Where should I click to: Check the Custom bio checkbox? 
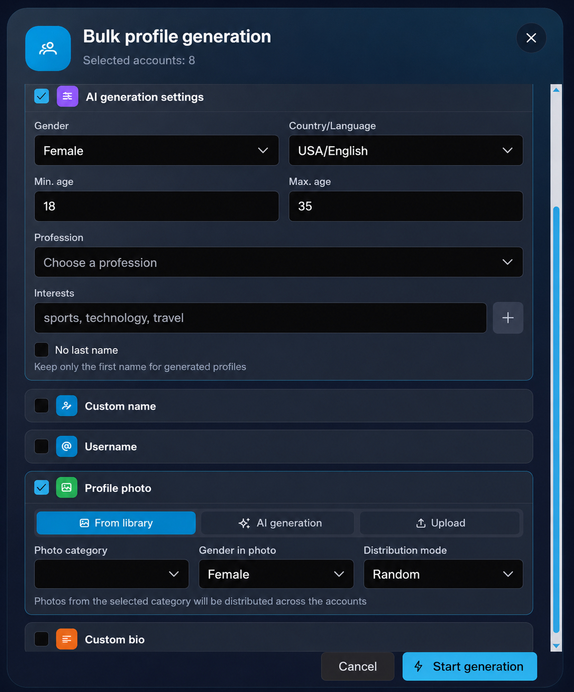pos(41,639)
